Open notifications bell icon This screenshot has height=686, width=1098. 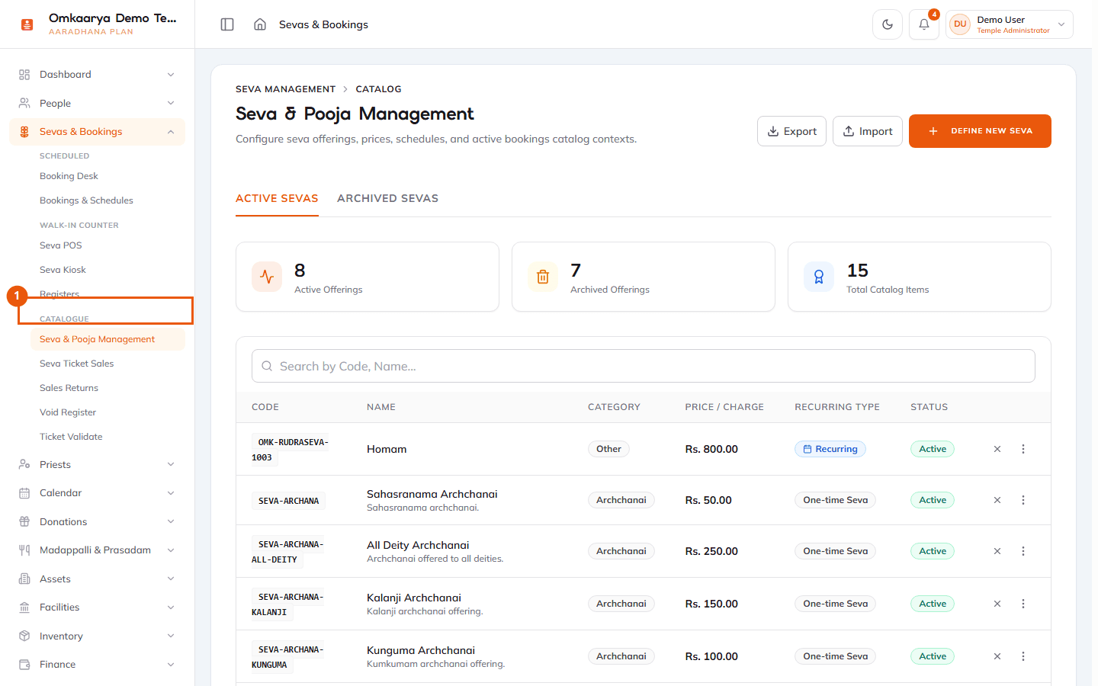pyautogui.click(x=924, y=24)
